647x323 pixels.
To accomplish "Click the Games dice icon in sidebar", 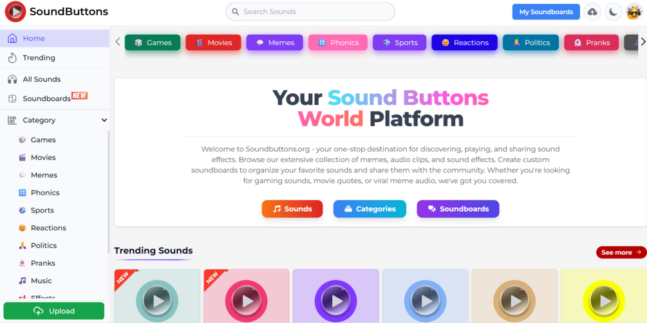I will 23,140.
